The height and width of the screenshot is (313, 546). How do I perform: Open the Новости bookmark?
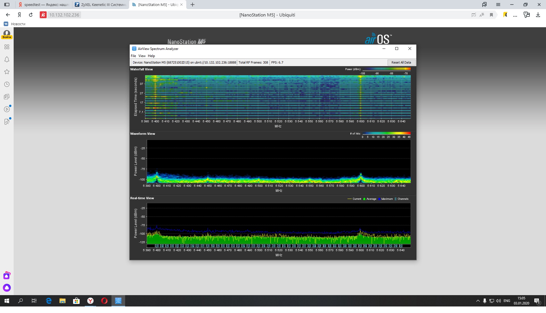18,24
